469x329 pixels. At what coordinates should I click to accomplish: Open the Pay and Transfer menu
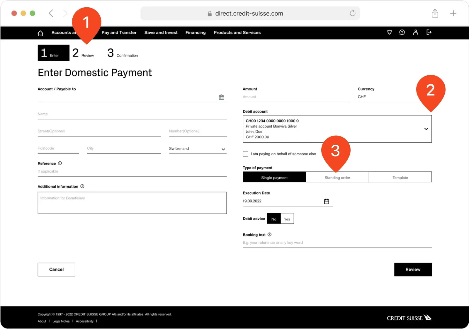[119, 33]
